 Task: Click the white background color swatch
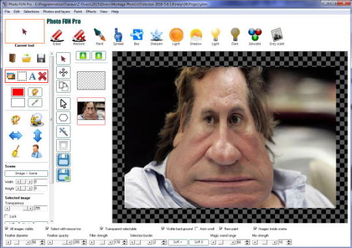click(18, 102)
